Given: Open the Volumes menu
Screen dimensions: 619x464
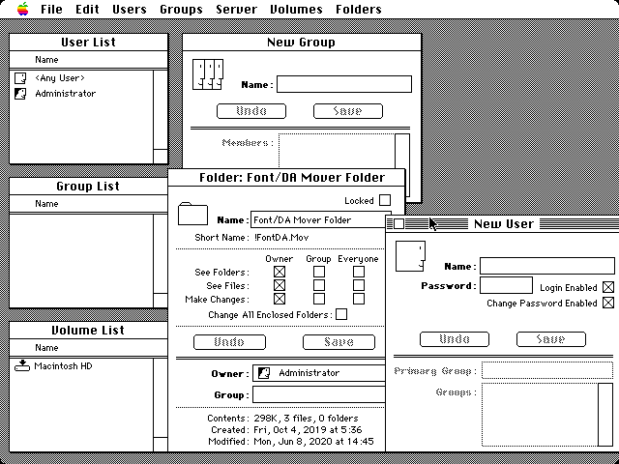Looking at the screenshot, I should [296, 9].
